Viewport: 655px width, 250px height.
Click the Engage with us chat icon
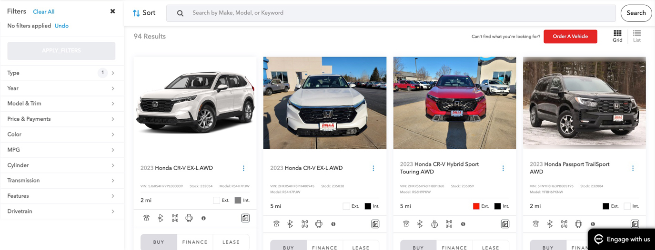pyautogui.click(x=599, y=239)
